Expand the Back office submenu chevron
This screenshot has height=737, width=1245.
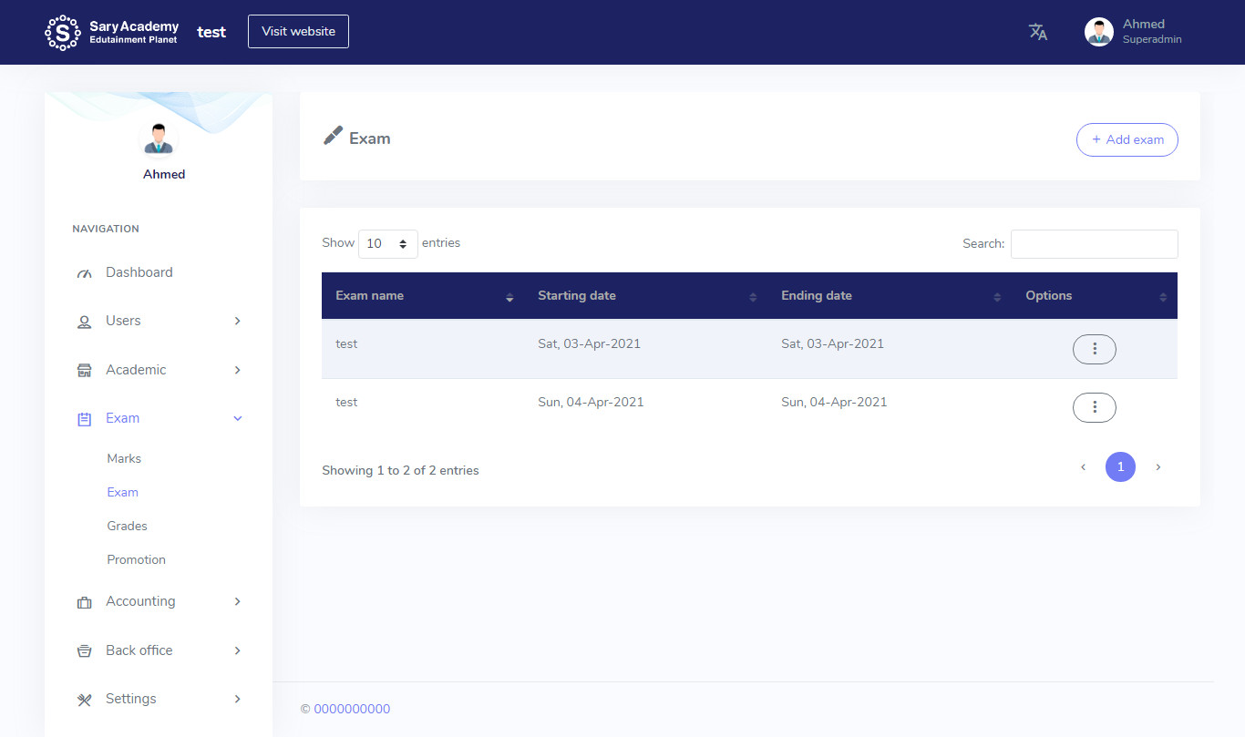point(238,650)
